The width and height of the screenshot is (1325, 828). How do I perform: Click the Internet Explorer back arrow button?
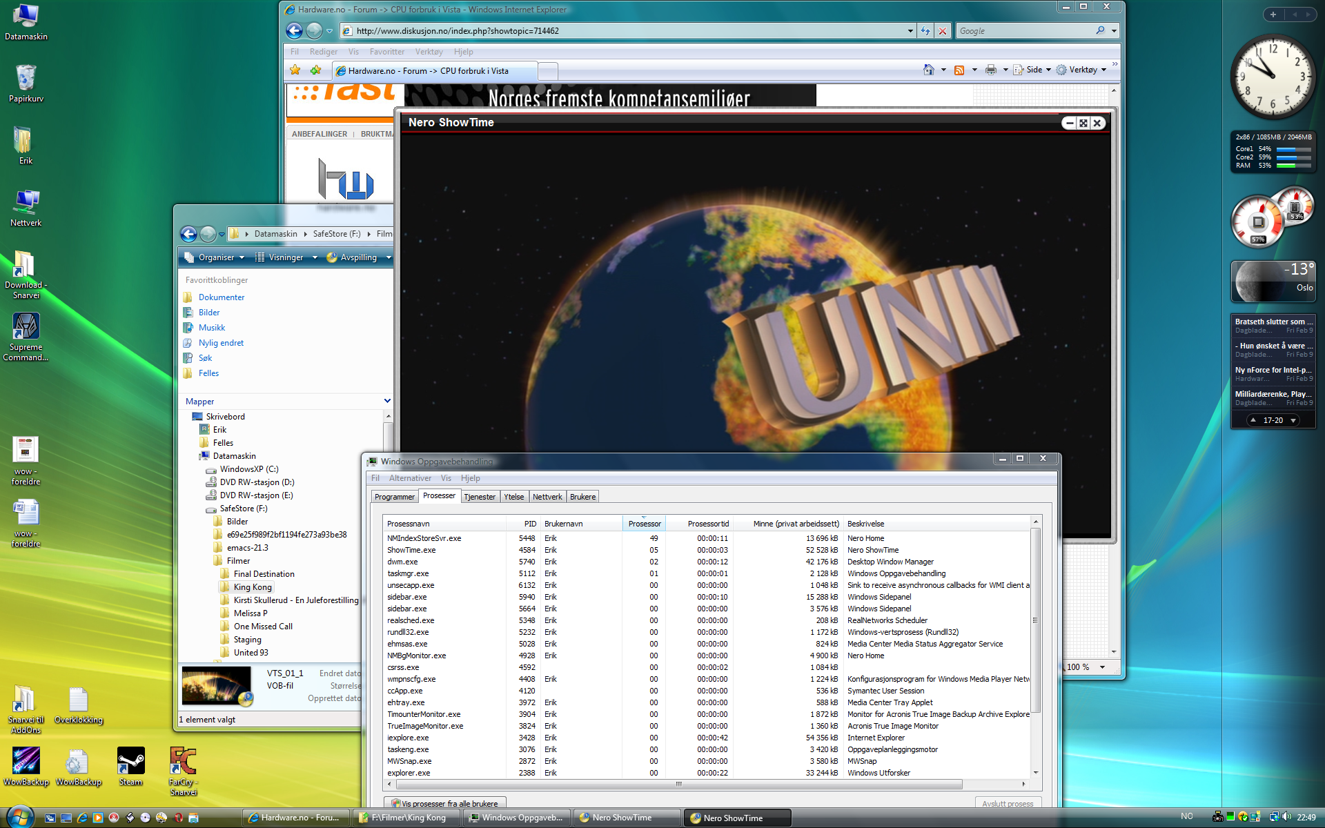click(294, 30)
